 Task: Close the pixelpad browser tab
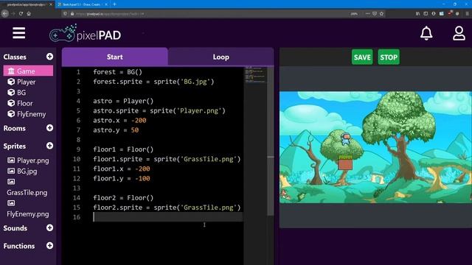pos(51,4)
